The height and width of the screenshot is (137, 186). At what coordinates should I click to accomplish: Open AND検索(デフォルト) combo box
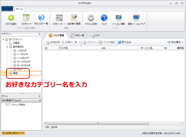point(21,100)
